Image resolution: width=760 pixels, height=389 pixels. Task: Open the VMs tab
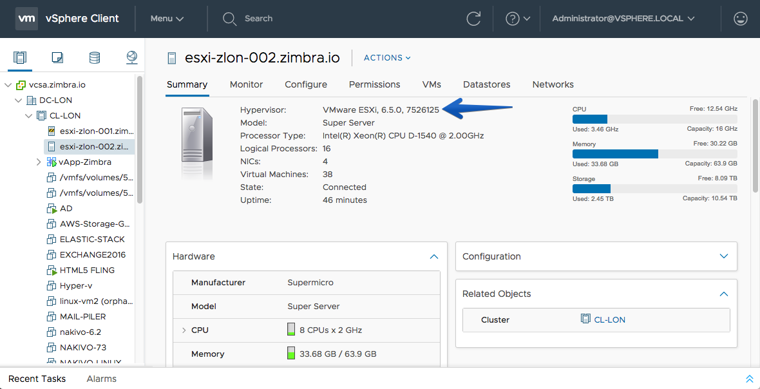click(x=432, y=84)
